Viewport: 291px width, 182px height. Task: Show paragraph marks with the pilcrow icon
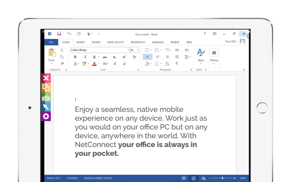(177, 63)
